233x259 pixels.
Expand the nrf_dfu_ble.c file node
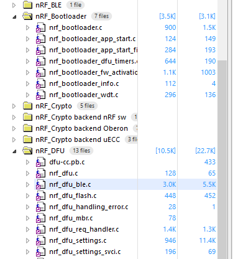(x=27, y=184)
